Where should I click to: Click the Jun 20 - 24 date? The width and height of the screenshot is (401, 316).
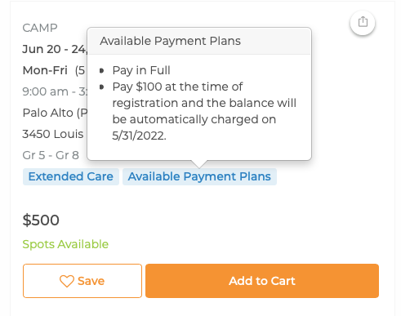[x=55, y=49]
